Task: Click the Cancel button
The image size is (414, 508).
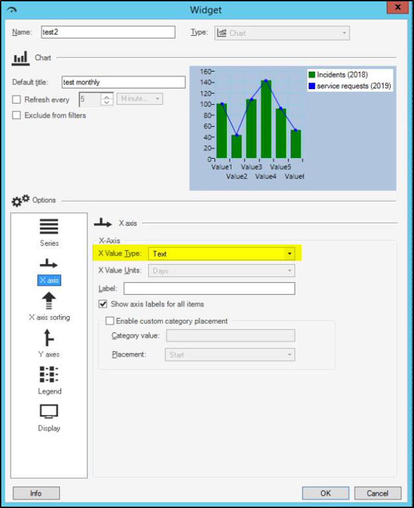Action: click(x=377, y=493)
